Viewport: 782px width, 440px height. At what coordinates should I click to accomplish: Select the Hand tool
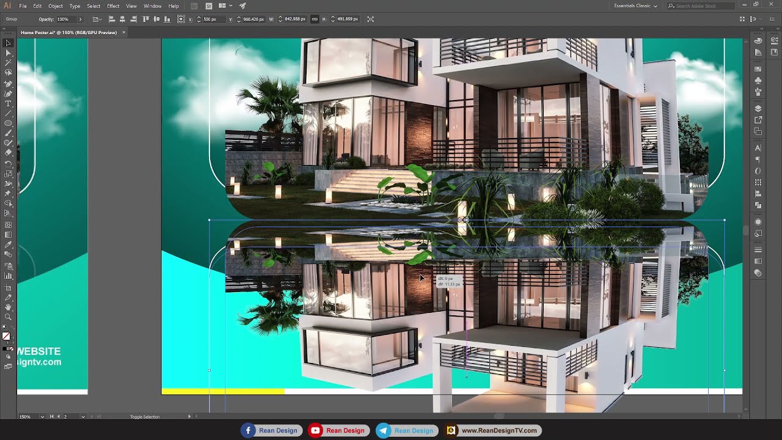point(9,307)
